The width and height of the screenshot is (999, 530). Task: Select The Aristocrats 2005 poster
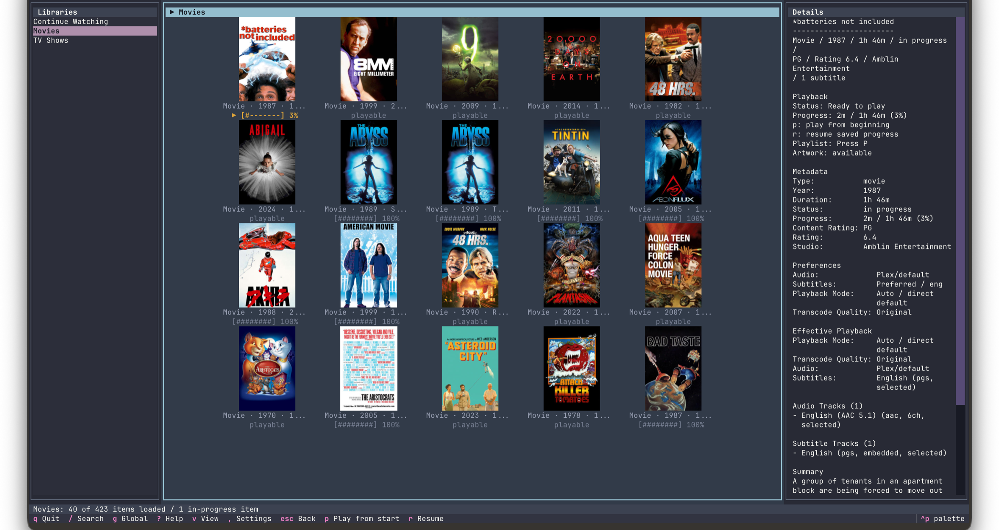(x=368, y=368)
